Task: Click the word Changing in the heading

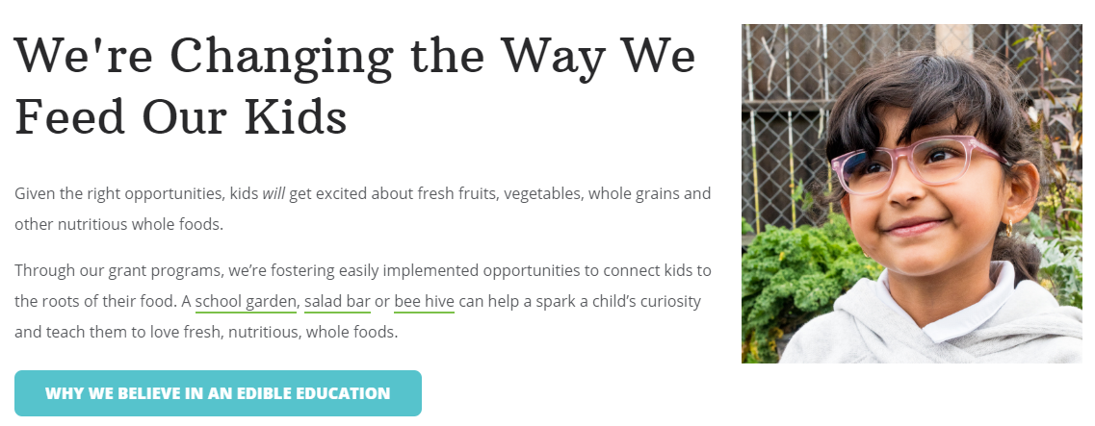Action: [x=281, y=58]
